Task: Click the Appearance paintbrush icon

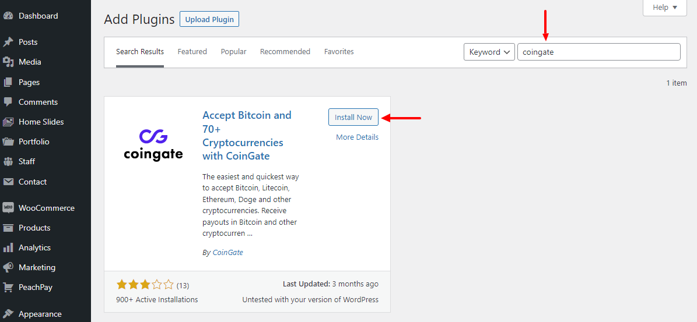Action: 8,314
